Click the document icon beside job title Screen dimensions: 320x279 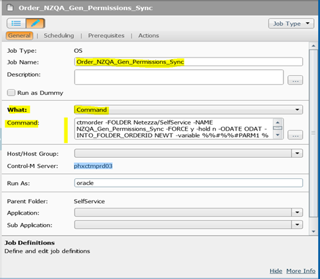(10, 7)
